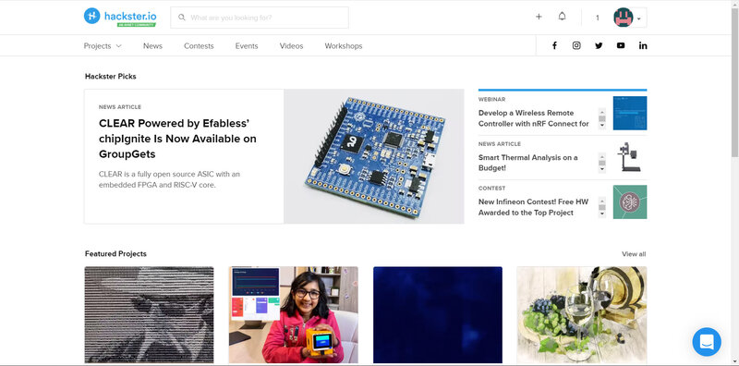
Task: Open the plus create menu
Action: 539,17
